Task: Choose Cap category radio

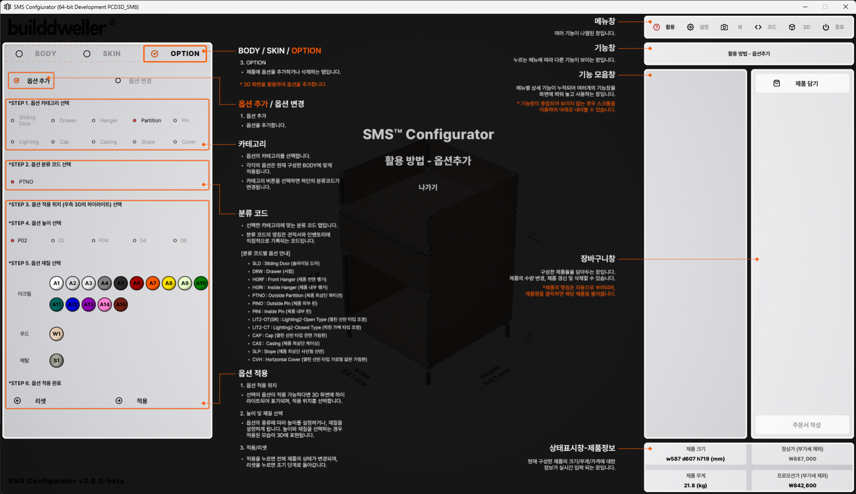Action: [53, 142]
